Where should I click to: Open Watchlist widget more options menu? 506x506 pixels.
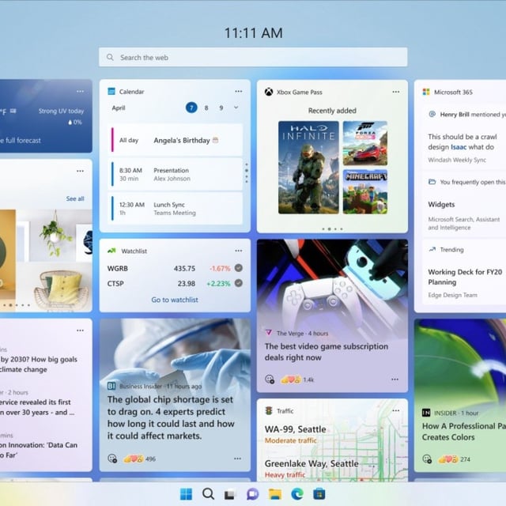239,251
